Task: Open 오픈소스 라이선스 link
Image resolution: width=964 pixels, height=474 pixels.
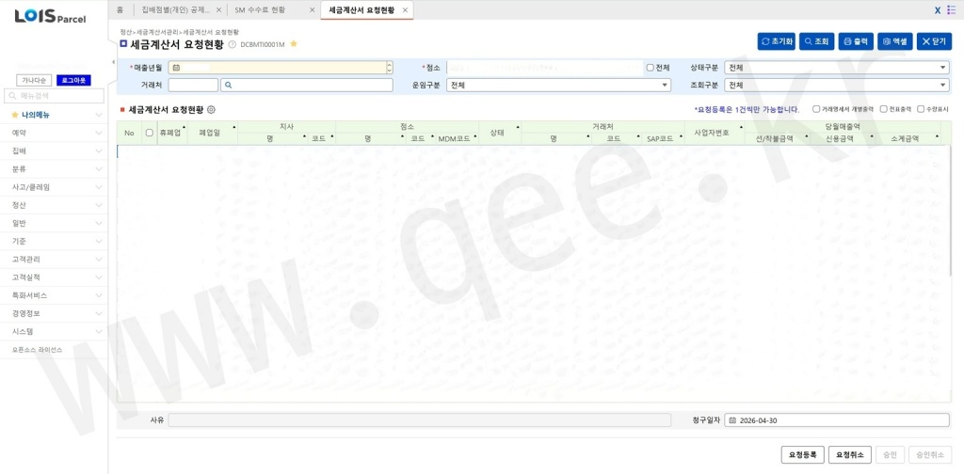Action: click(x=38, y=349)
